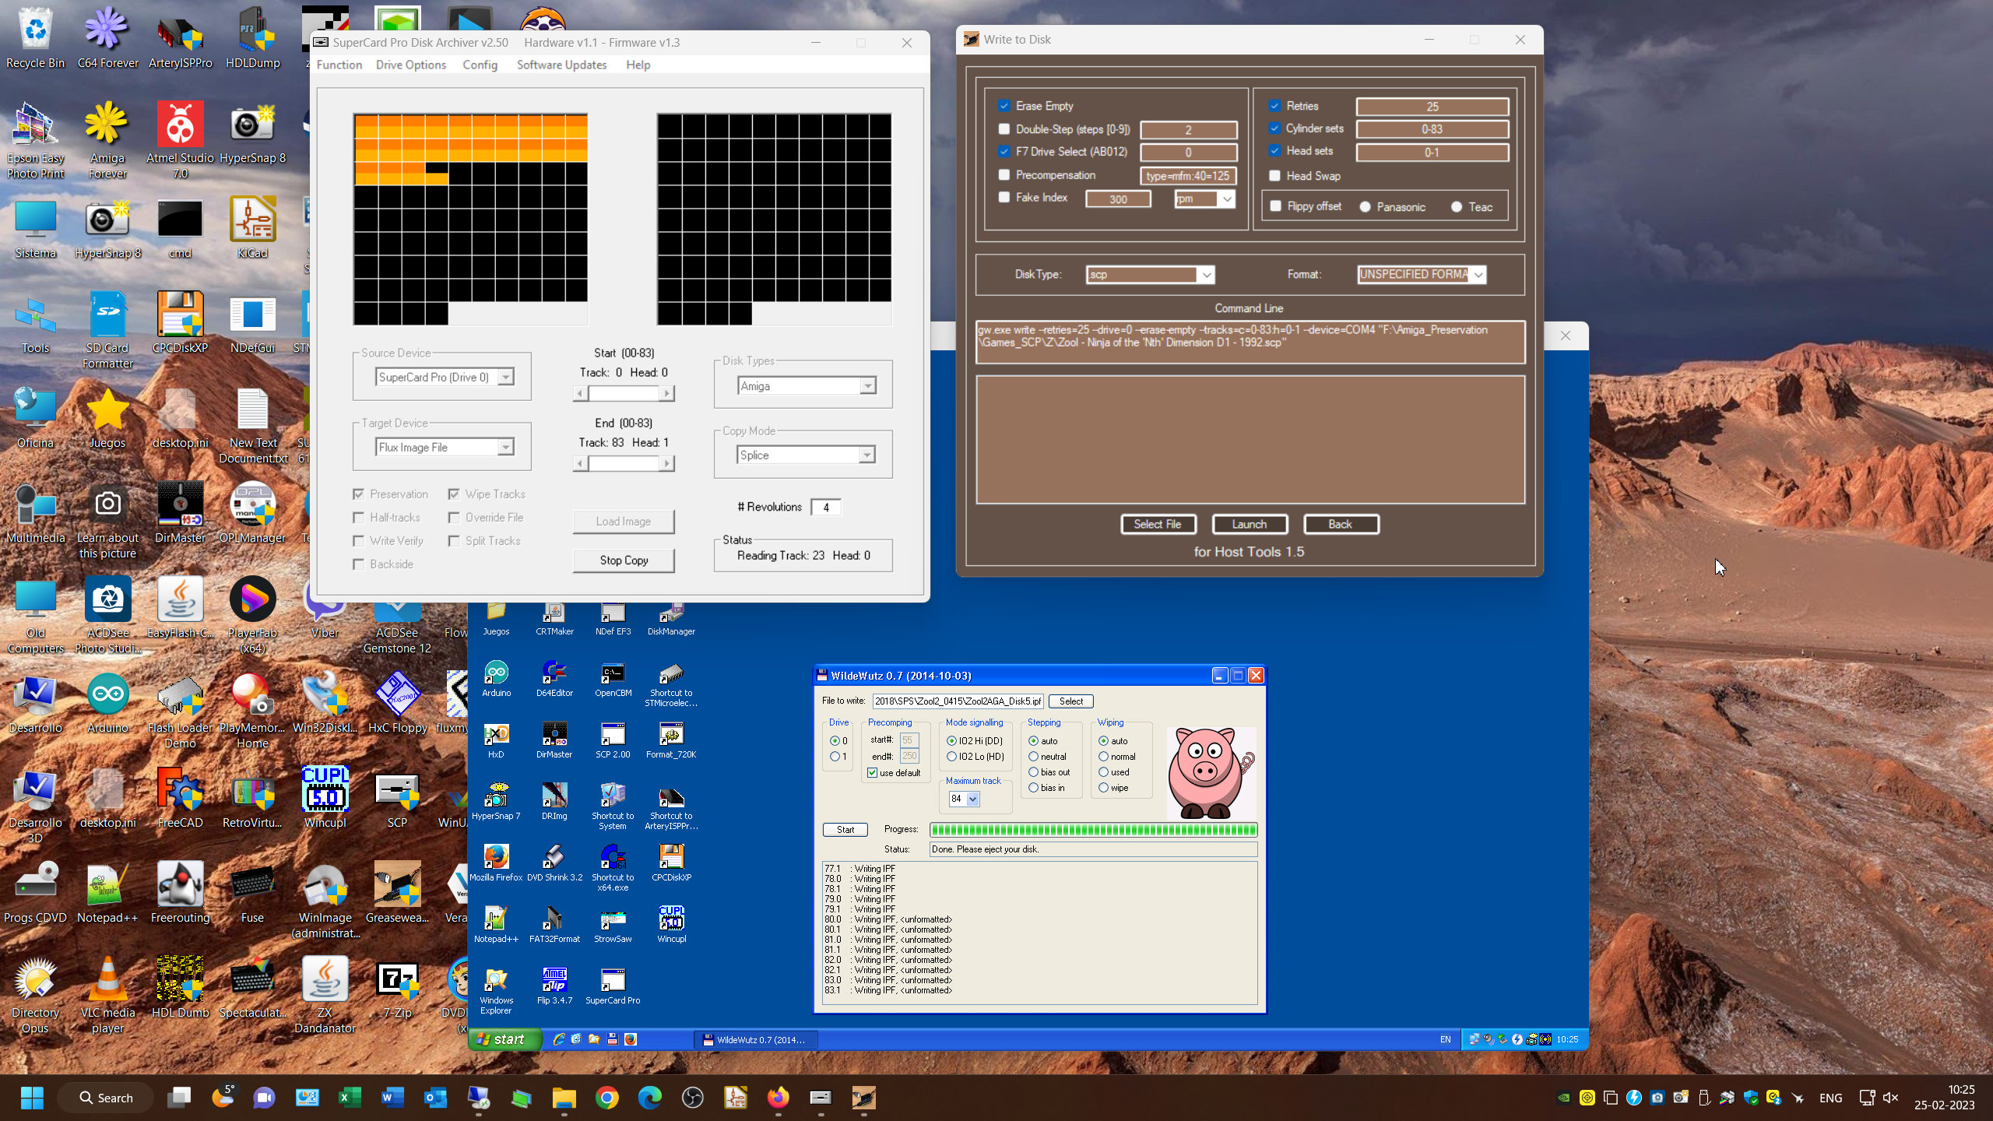1993x1121 pixels.
Task: Open Maximum track 84 dropdown in WildeWutz
Action: [x=972, y=799]
